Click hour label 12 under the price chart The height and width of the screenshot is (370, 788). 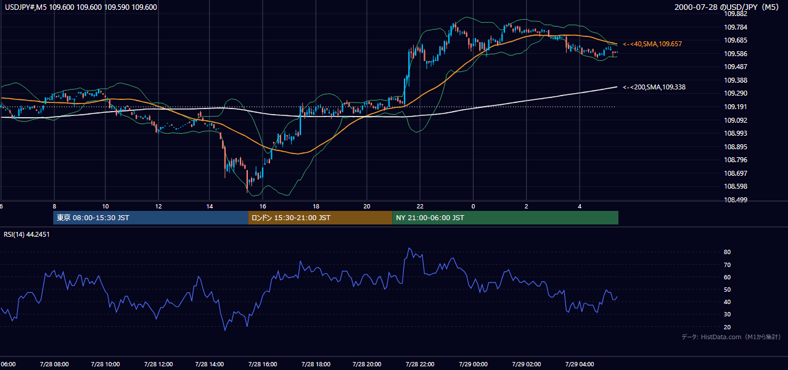coord(158,206)
